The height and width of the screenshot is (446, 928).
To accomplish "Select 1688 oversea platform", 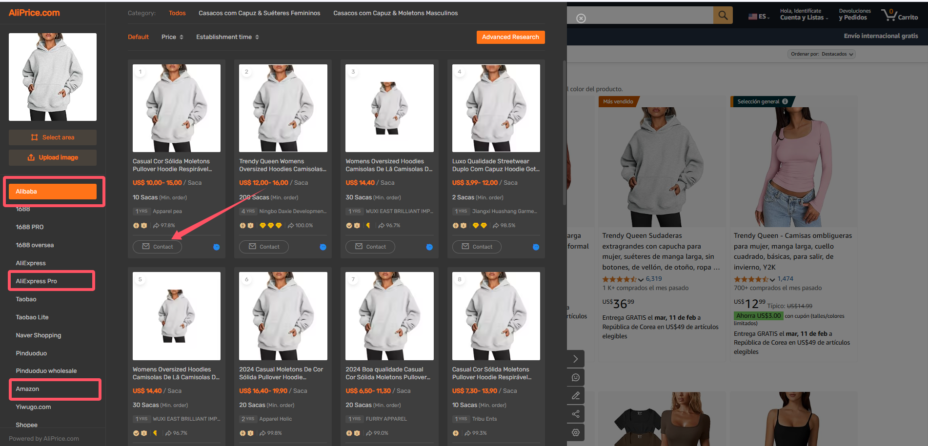I will pyautogui.click(x=35, y=245).
